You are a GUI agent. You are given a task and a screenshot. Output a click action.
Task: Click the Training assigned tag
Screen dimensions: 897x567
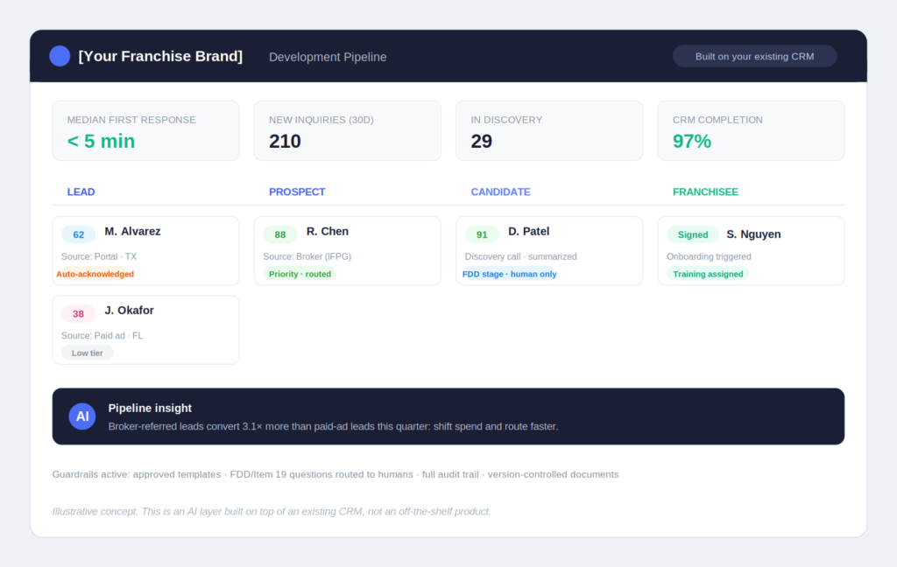(708, 274)
